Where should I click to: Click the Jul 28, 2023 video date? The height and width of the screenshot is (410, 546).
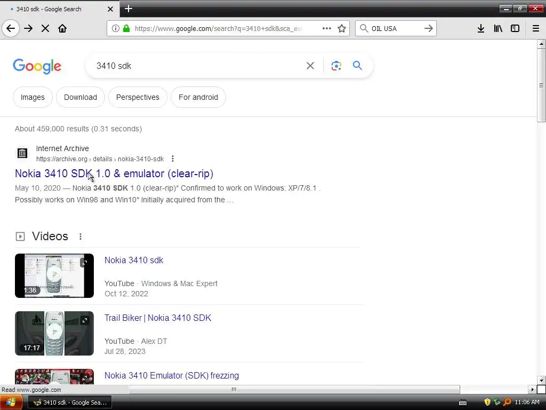point(125,351)
